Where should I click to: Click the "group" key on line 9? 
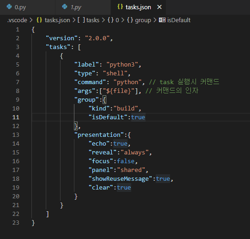(x=86, y=100)
